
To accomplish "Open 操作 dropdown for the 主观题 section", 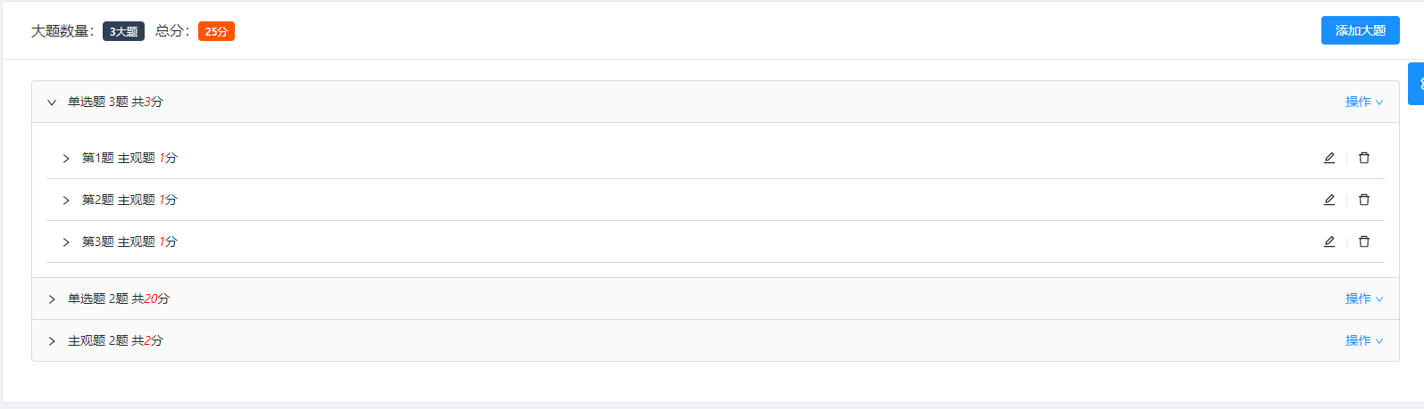I will tap(1364, 340).
